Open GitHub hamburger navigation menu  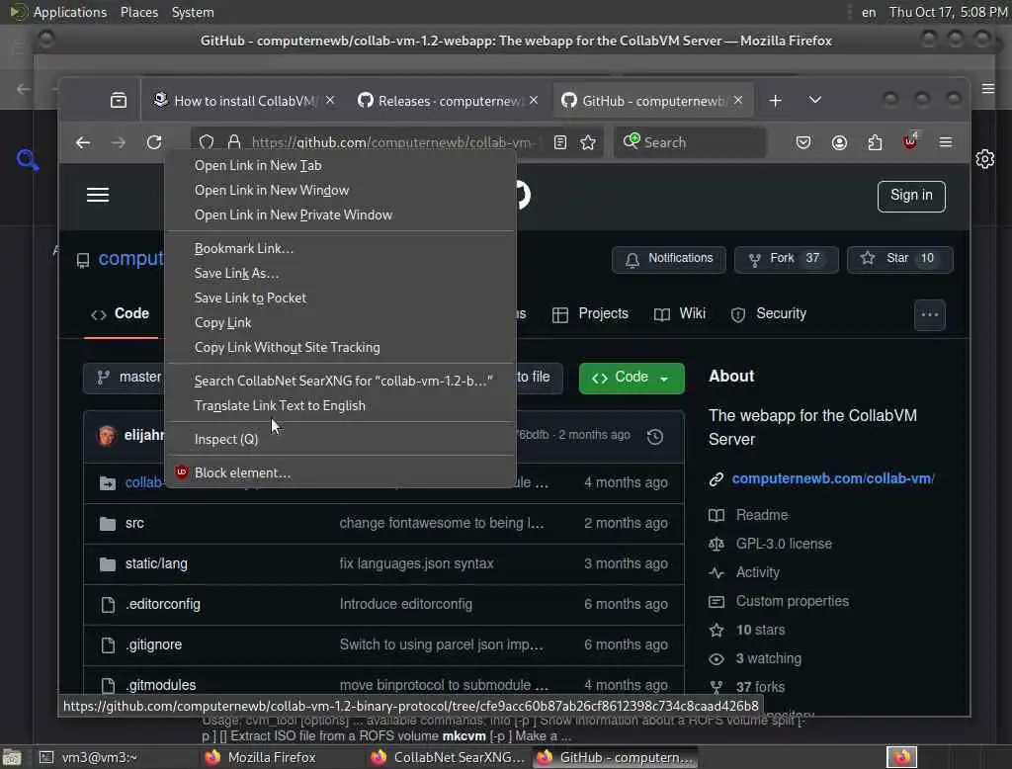98,195
